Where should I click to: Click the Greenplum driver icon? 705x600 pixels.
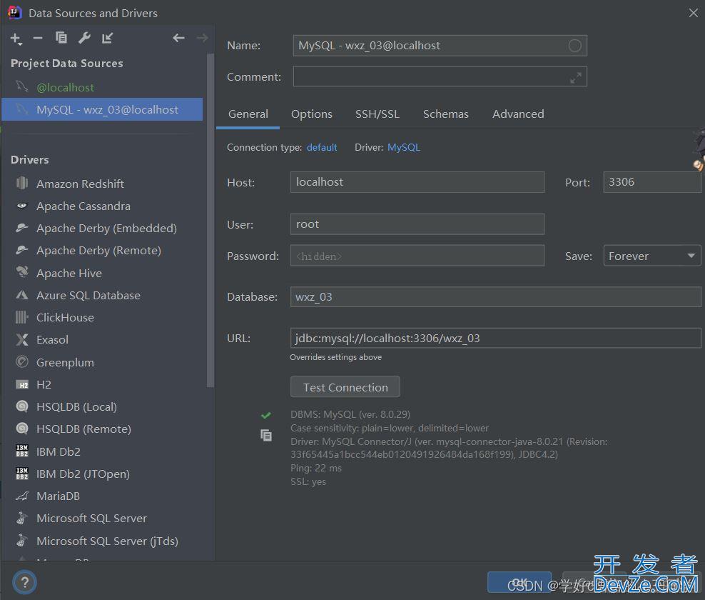pyautogui.click(x=21, y=362)
